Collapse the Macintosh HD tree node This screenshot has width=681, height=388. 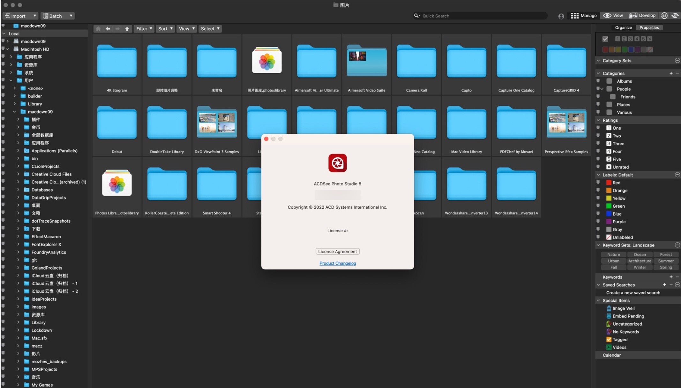[x=7, y=49]
